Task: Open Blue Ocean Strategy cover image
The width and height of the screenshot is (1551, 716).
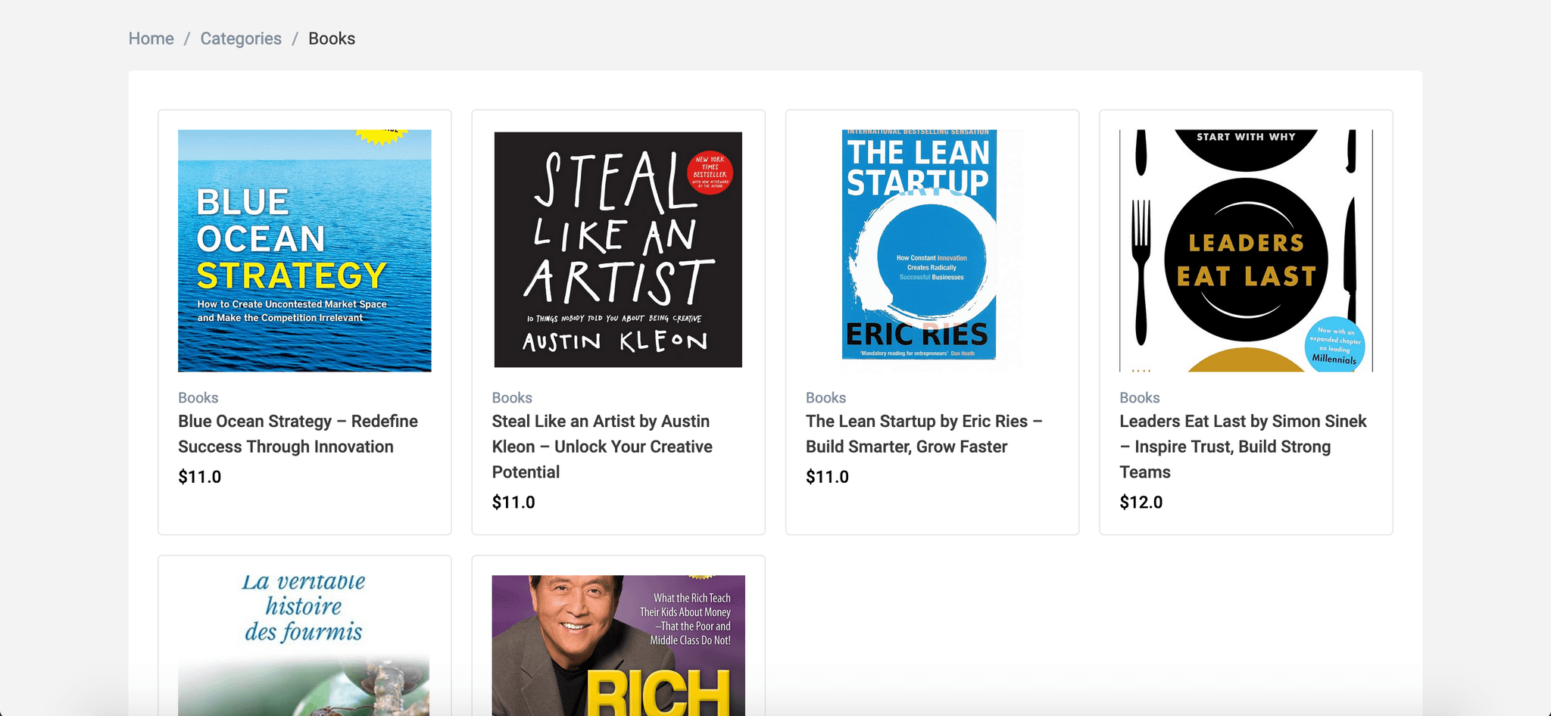Action: click(304, 251)
